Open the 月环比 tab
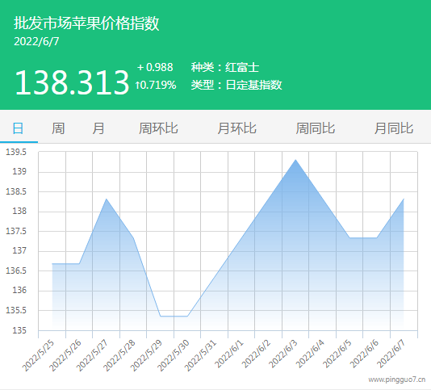Image resolution: width=431 pixels, height=390 pixels. click(236, 128)
